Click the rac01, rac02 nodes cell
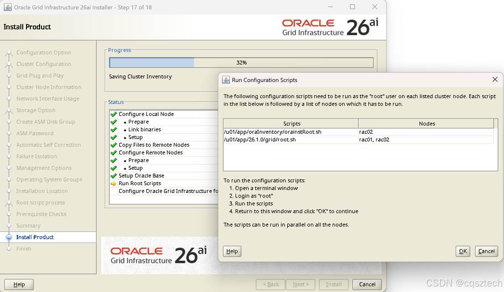 coord(426,139)
